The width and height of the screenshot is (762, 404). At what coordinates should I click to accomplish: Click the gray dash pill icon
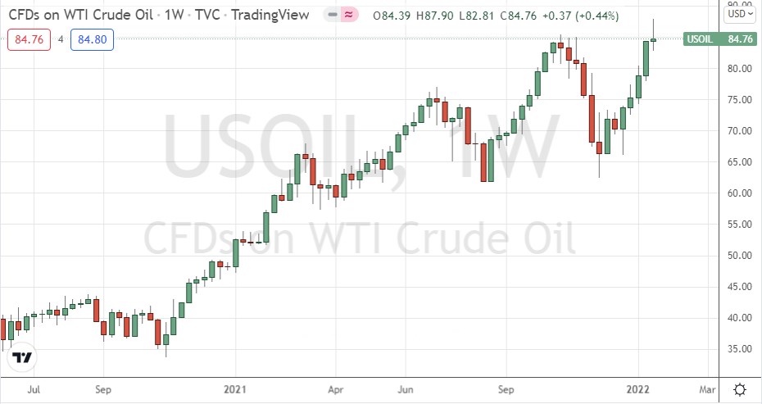coord(331,16)
